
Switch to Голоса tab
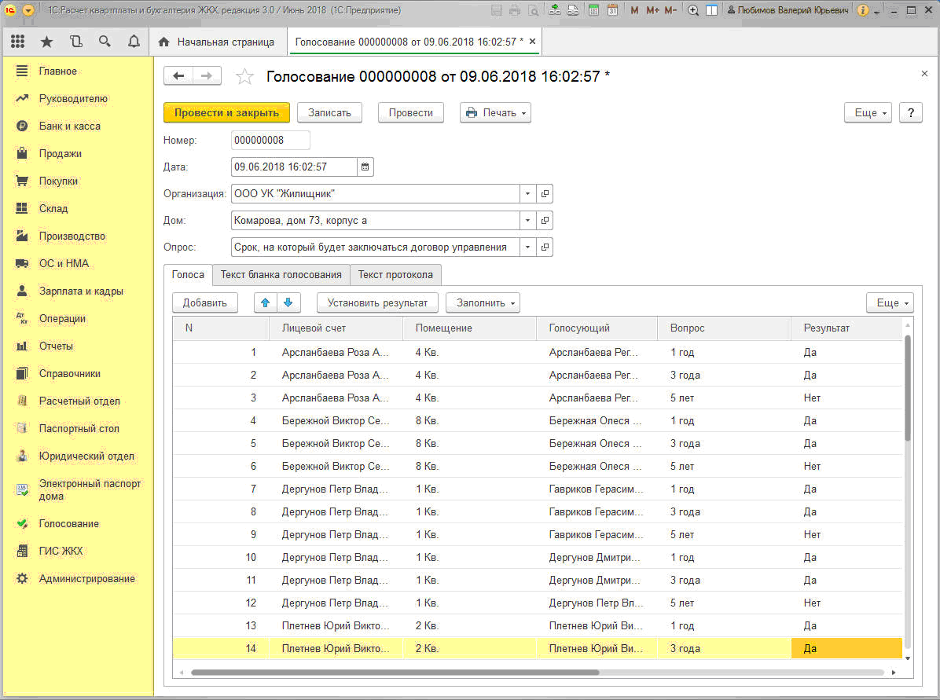coord(188,274)
